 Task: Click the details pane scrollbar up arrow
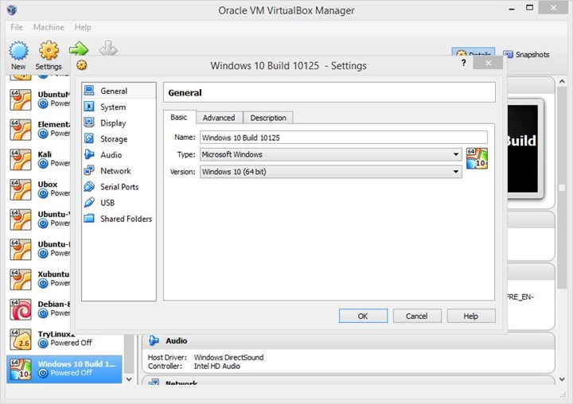pos(562,81)
